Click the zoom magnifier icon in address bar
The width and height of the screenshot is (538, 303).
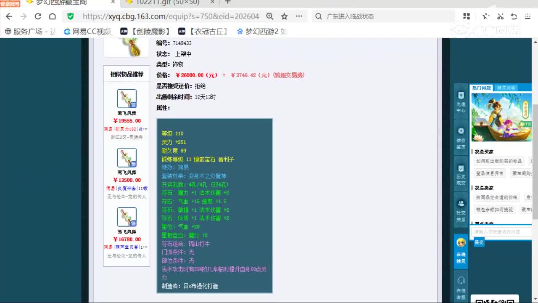pyautogui.click(x=270, y=16)
